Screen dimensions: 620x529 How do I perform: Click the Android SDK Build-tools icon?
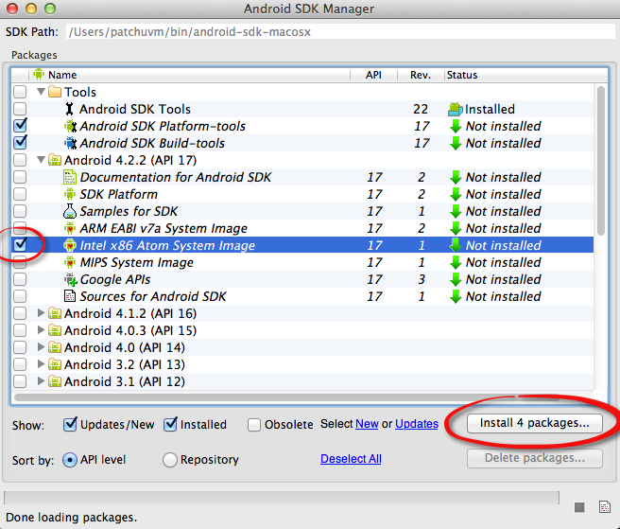[x=70, y=143]
